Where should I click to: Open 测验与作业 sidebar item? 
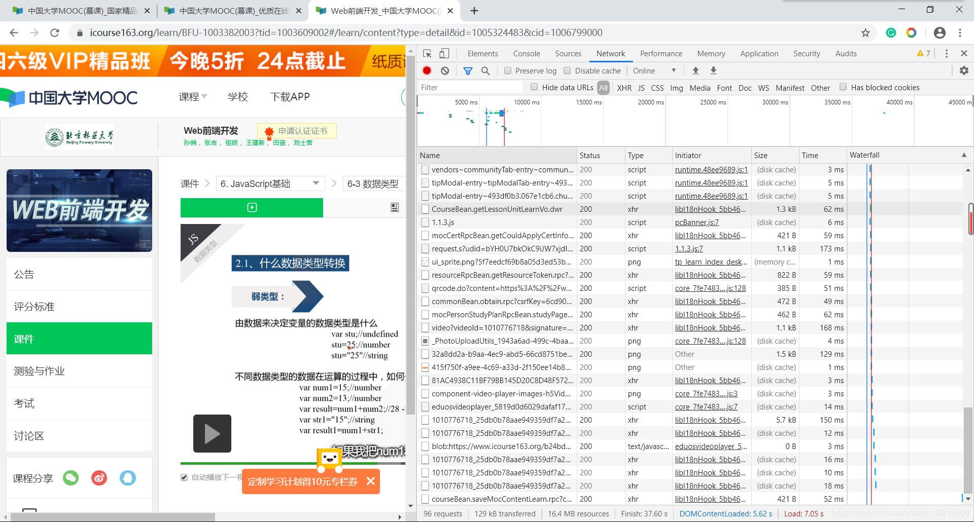pos(79,371)
